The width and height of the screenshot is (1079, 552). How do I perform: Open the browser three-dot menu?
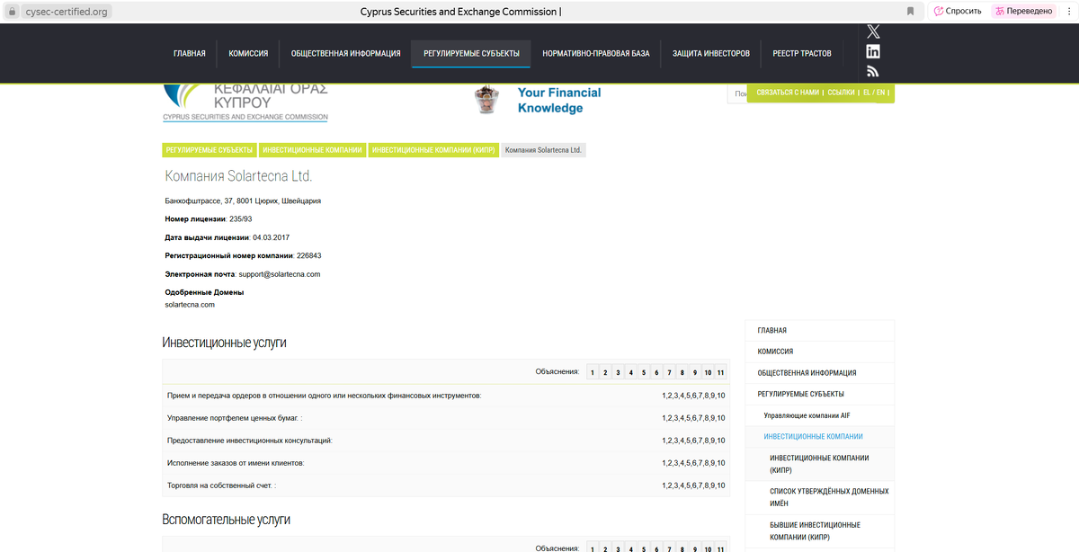click(x=1067, y=11)
